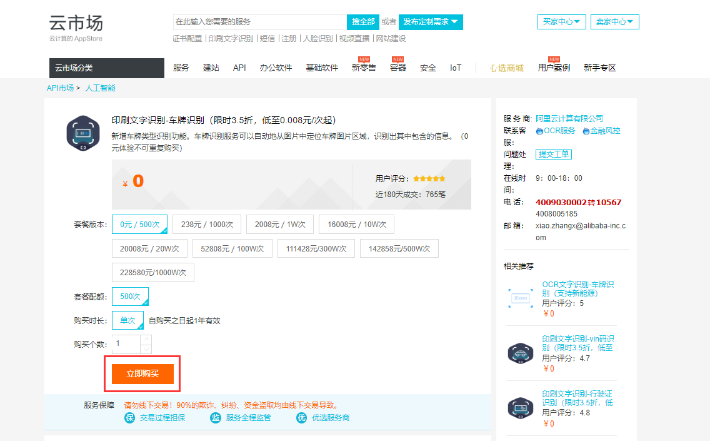Click the 视频直播 hot search link
710x441 pixels.
tap(354, 39)
